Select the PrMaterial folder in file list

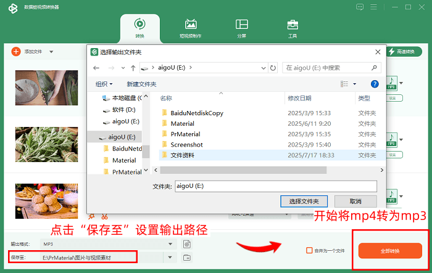click(185, 134)
